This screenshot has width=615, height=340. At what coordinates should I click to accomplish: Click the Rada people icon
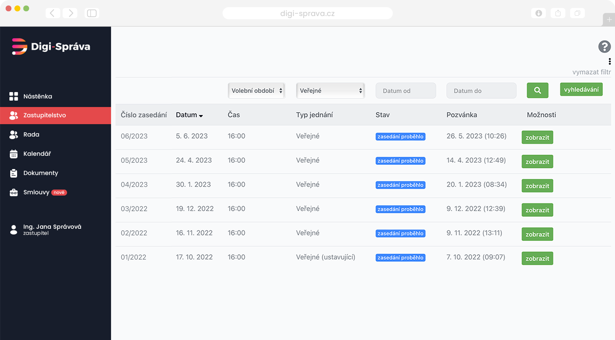13,135
